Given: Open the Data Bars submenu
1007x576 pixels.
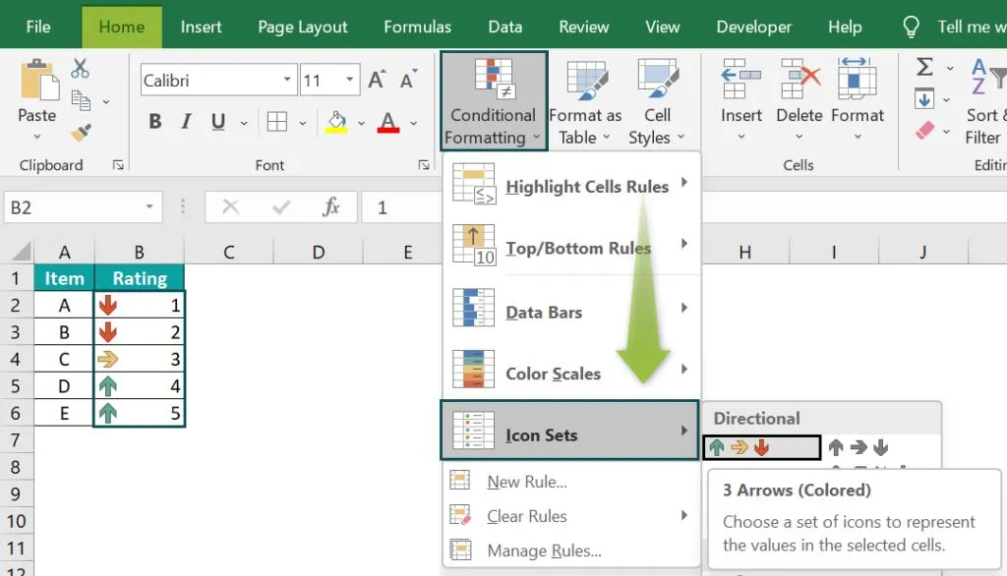Looking at the screenshot, I should point(571,311).
